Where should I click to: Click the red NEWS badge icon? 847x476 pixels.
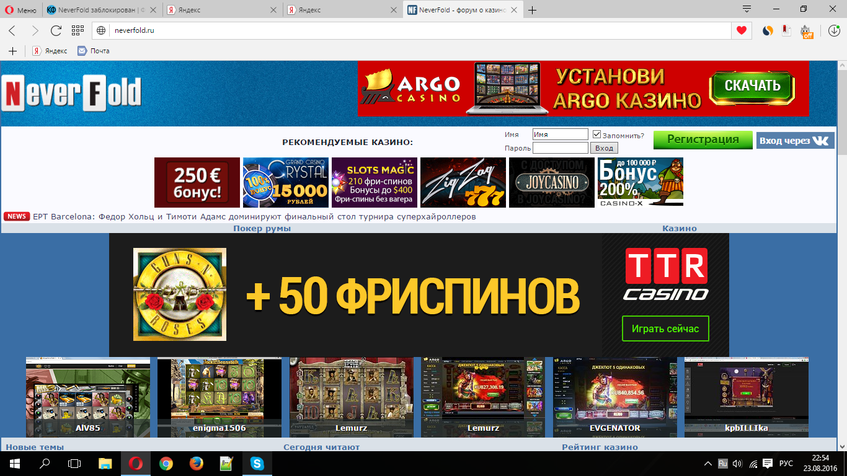(17, 216)
